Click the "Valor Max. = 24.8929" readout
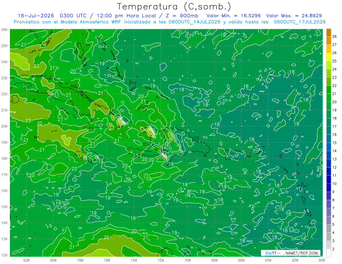The image size is (342, 264). pyautogui.click(x=294, y=16)
